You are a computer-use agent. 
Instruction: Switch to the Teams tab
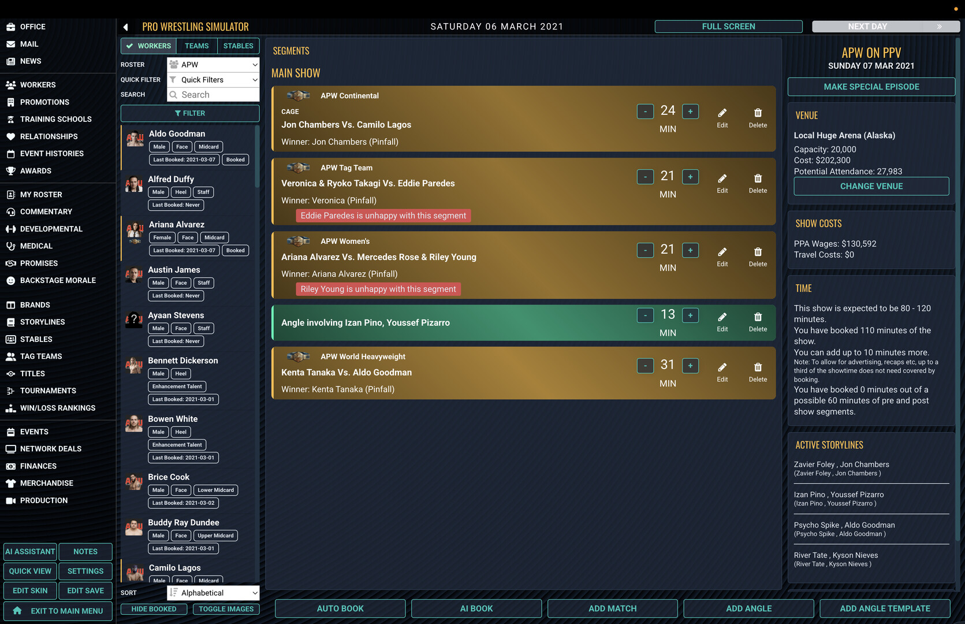196,46
